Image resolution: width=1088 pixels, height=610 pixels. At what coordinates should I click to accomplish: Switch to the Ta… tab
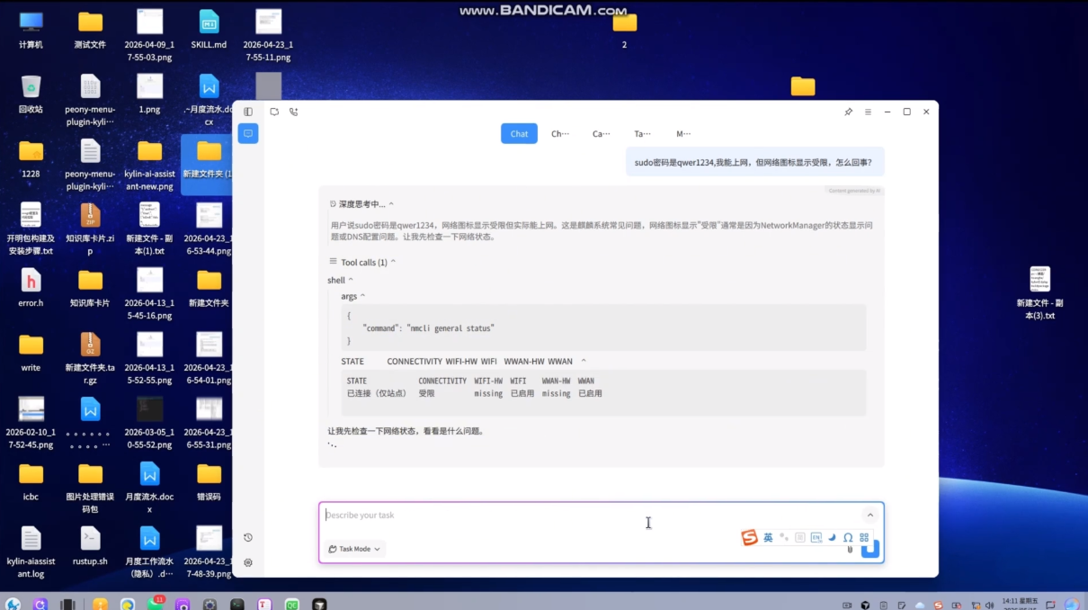642,134
